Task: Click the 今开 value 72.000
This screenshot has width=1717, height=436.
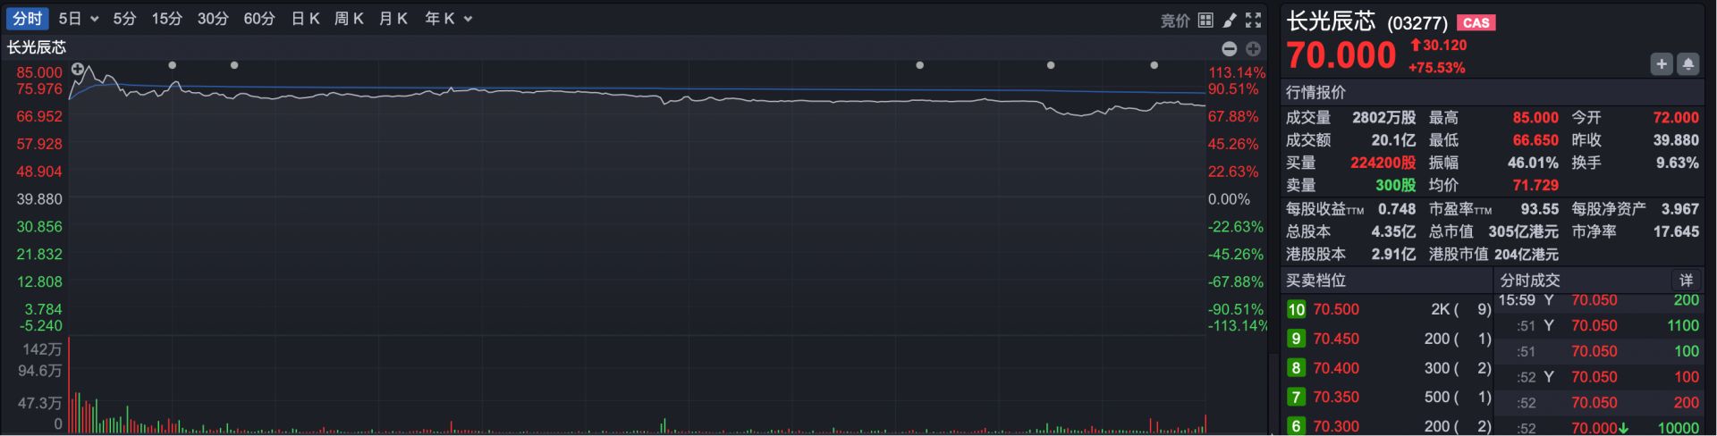Action: click(x=1676, y=118)
